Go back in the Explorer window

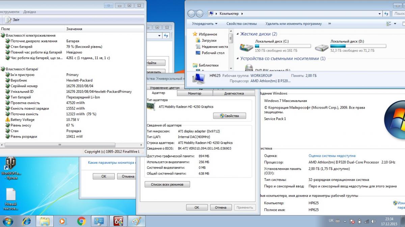191,14
